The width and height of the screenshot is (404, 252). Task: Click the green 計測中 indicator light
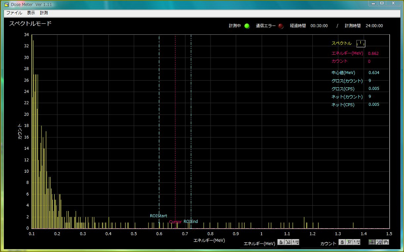[x=247, y=26]
